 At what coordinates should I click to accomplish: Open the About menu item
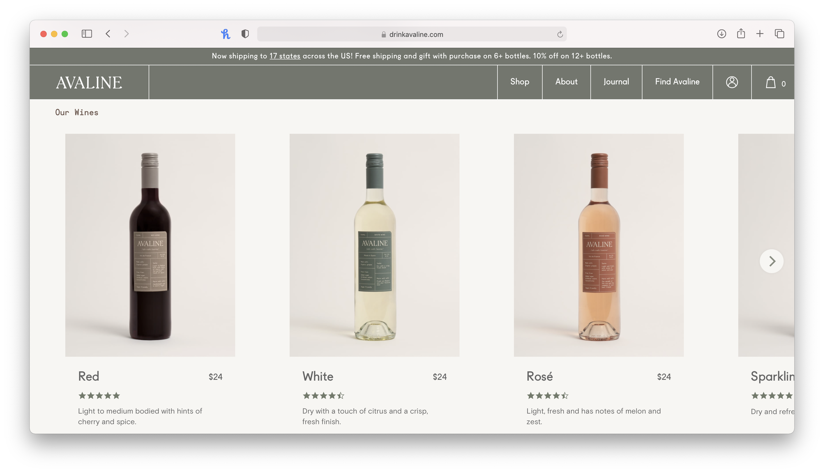pos(566,82)
